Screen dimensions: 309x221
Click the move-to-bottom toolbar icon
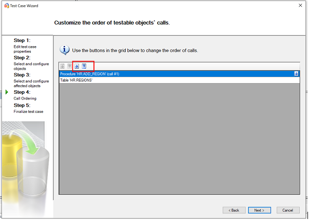pos(84,66)
